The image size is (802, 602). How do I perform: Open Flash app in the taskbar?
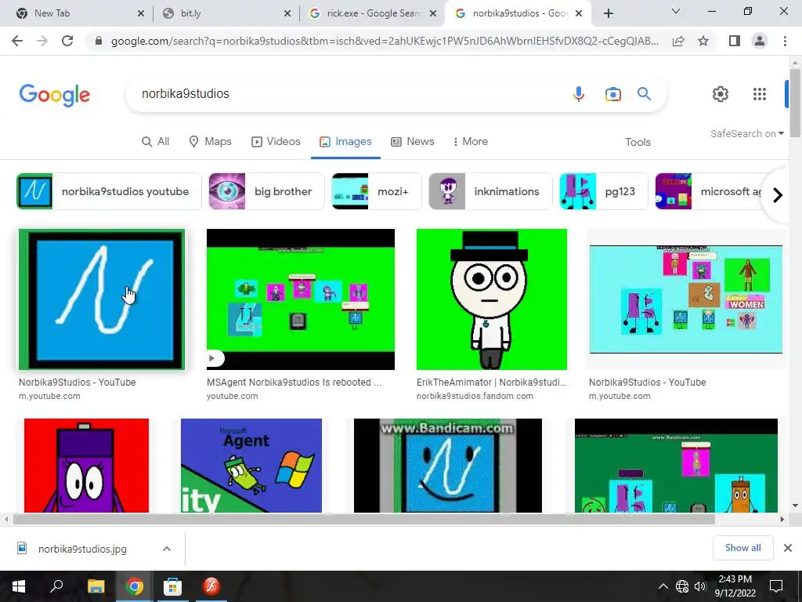coord(211,586)
